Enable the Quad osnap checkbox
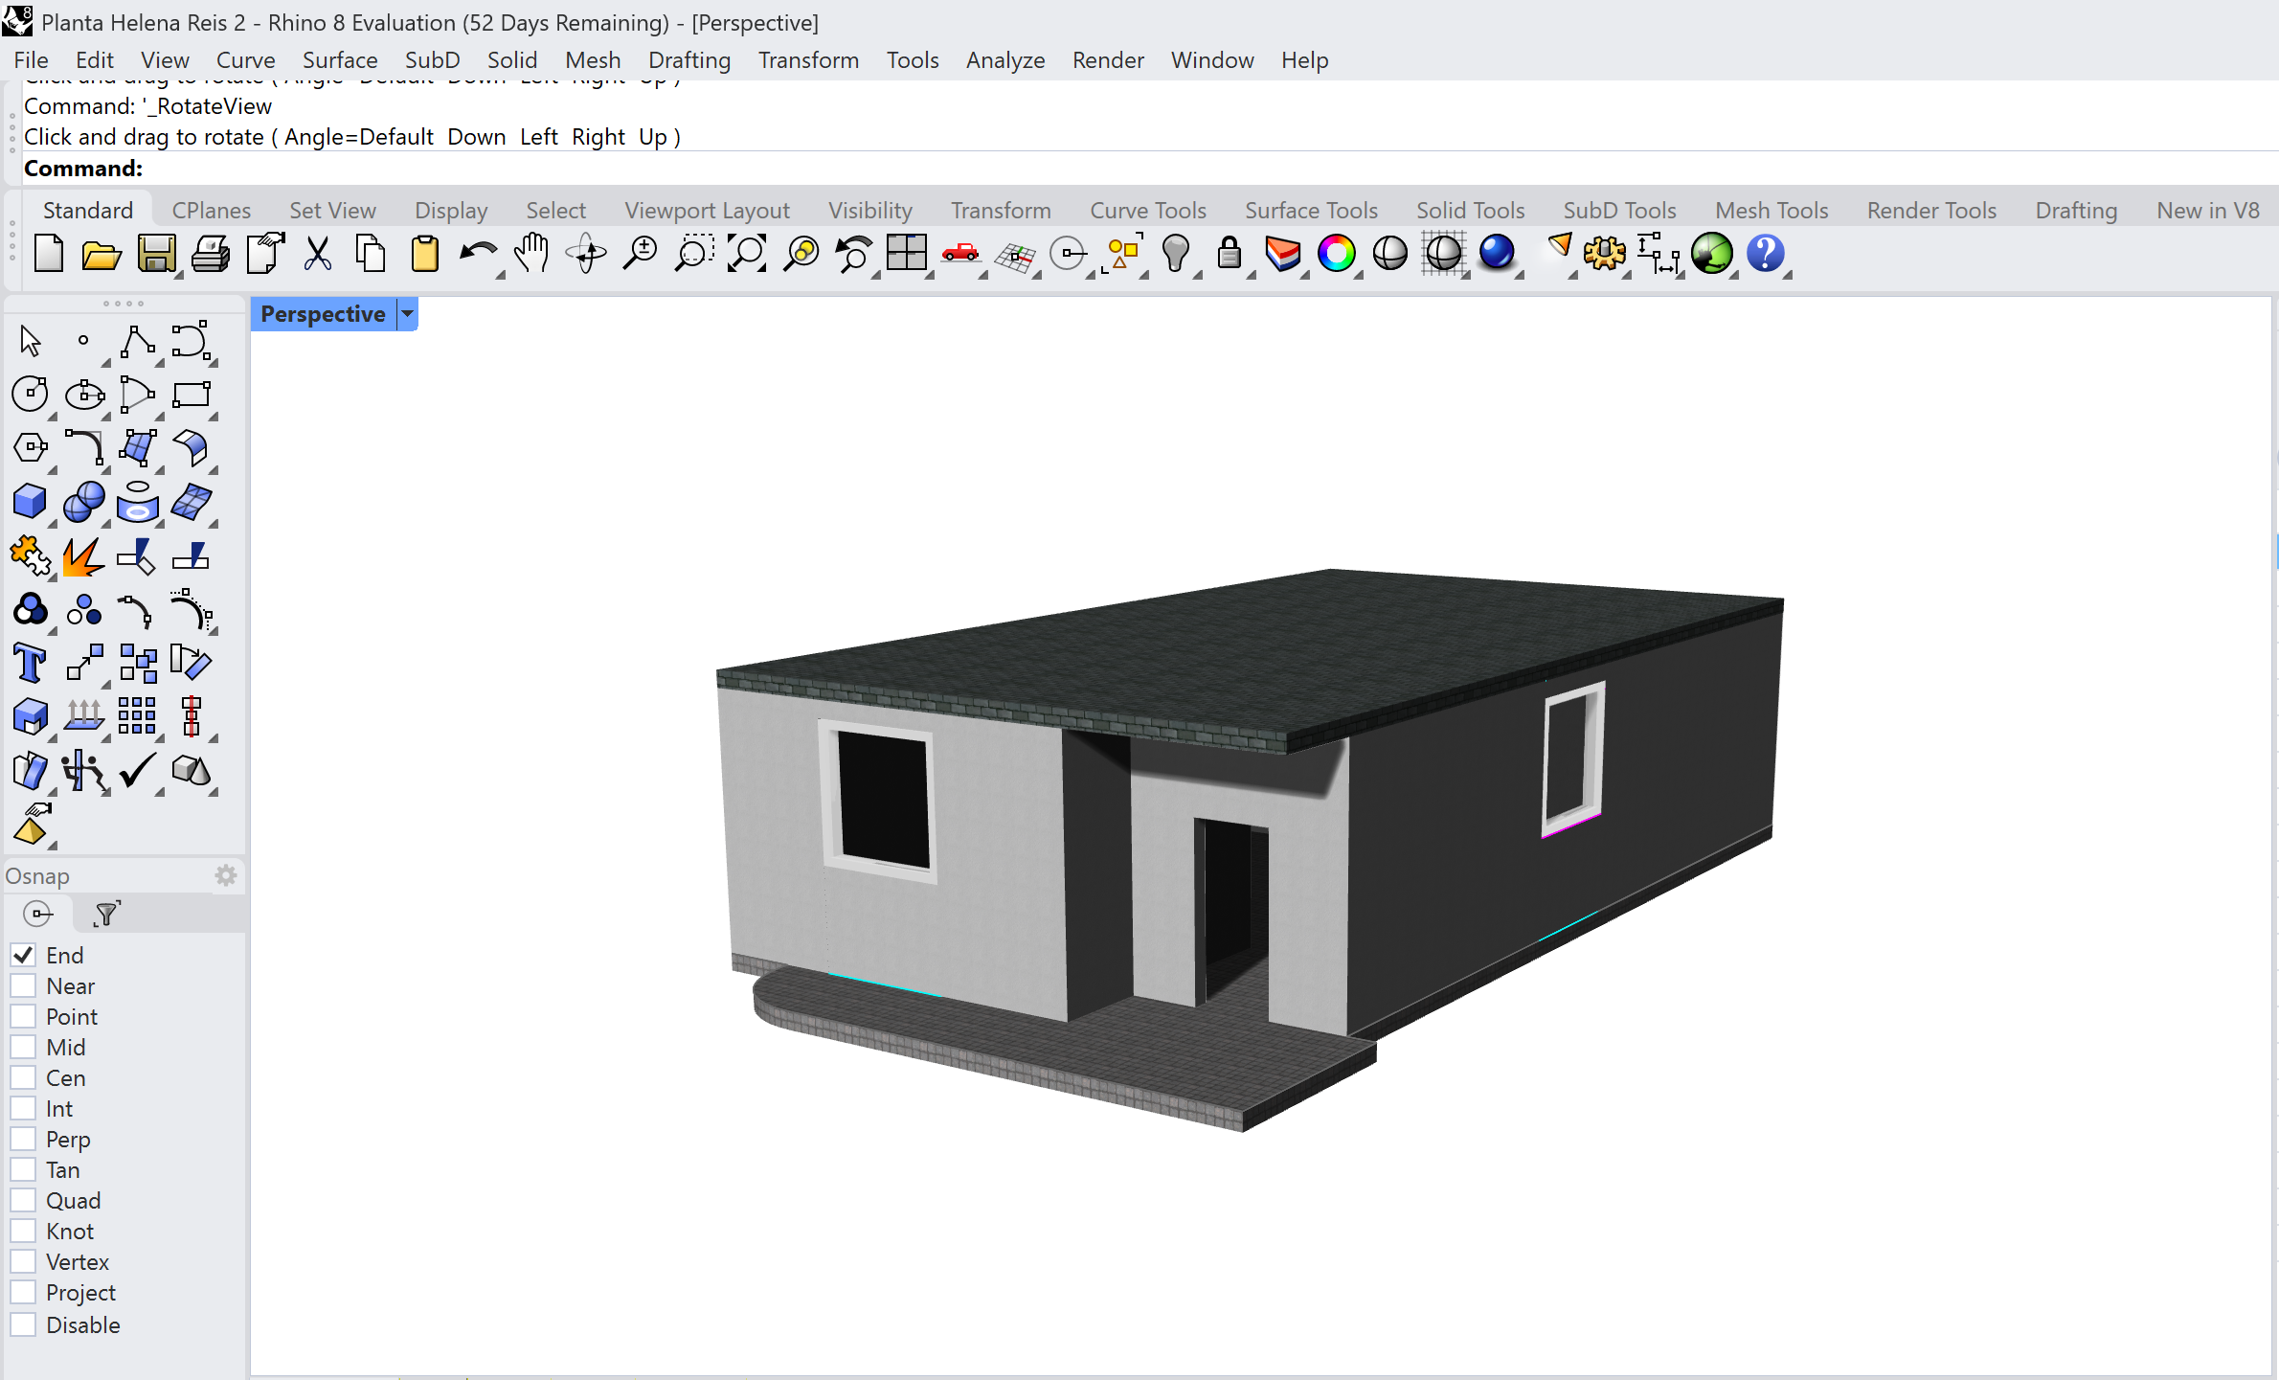The width and height of the screenshot is (2279, 1380). [x=24, y=1200]
